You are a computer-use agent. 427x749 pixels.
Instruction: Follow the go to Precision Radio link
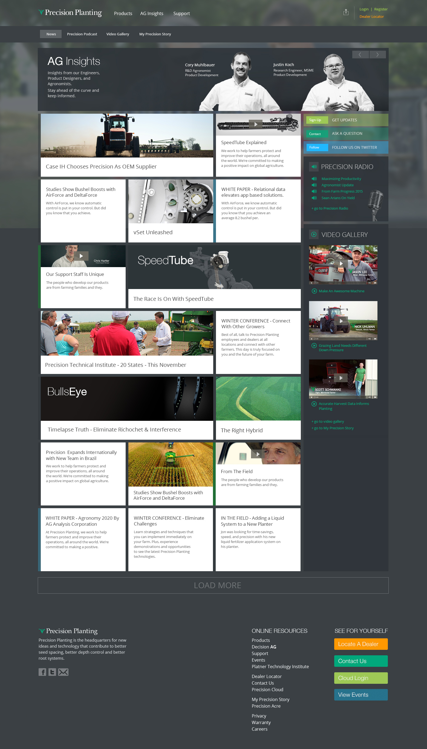pos(330,208)
